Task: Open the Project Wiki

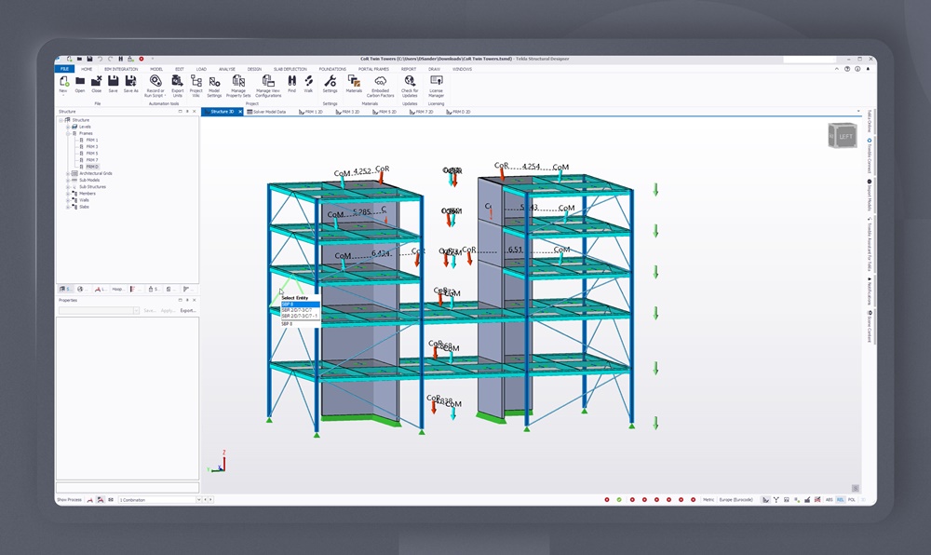Action: [196, 84]
